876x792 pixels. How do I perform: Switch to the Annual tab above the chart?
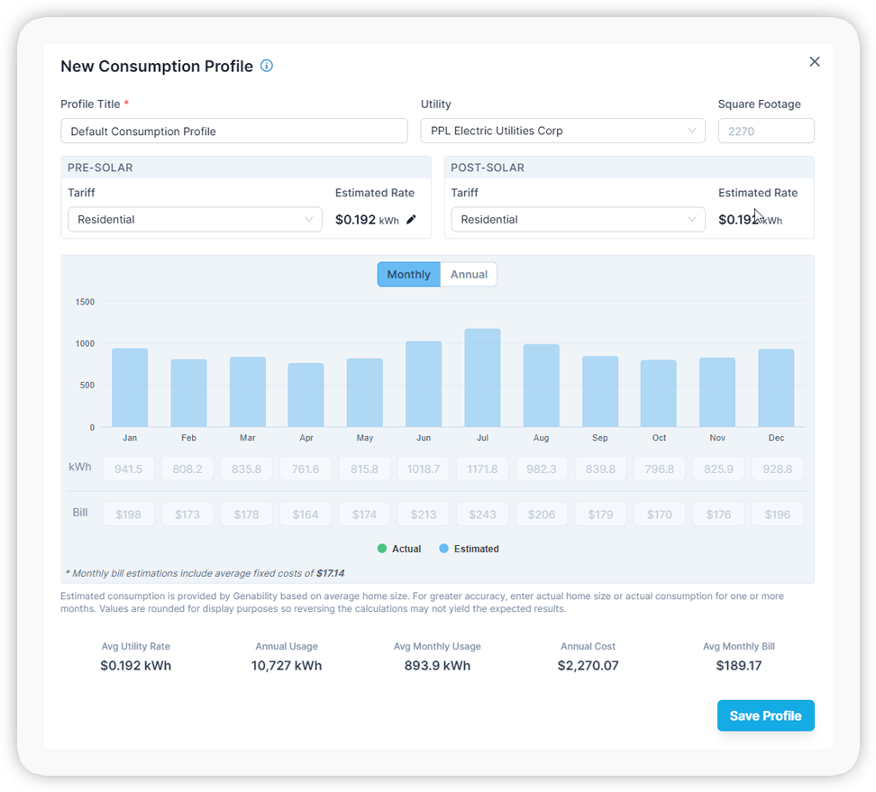click(x=468, y=274)
